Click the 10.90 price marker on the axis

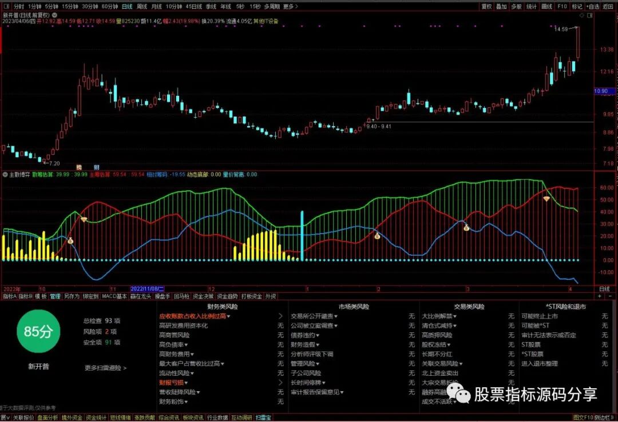pos(605,91)
